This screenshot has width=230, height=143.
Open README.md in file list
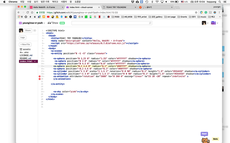click(x=25, y=58)
